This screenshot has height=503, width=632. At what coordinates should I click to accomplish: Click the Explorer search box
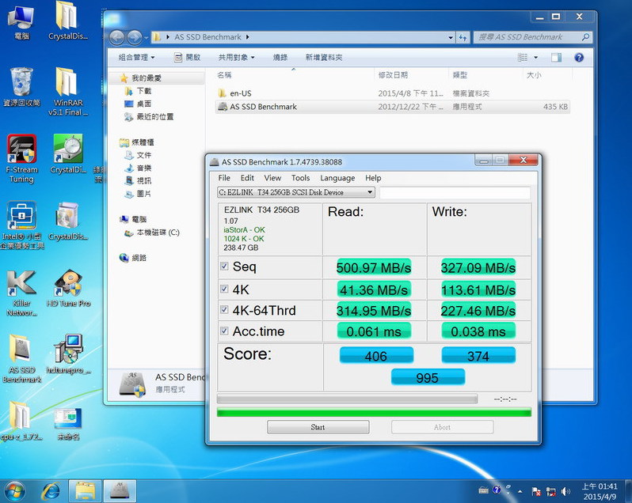533,37
